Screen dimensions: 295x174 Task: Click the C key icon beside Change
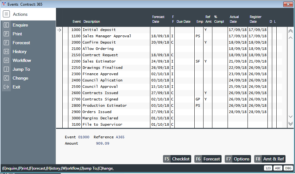click(x=6, y=78)
